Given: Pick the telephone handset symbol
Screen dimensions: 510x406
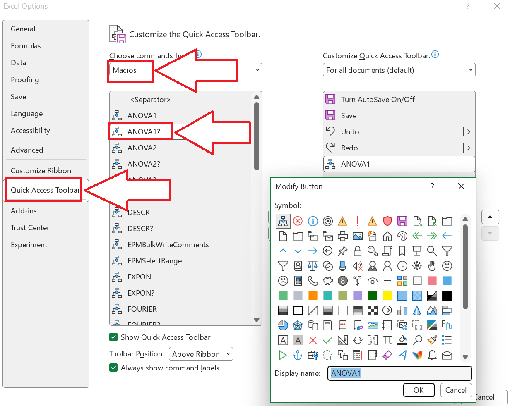Looking at the screenshot, I should (x=313, y=281).
